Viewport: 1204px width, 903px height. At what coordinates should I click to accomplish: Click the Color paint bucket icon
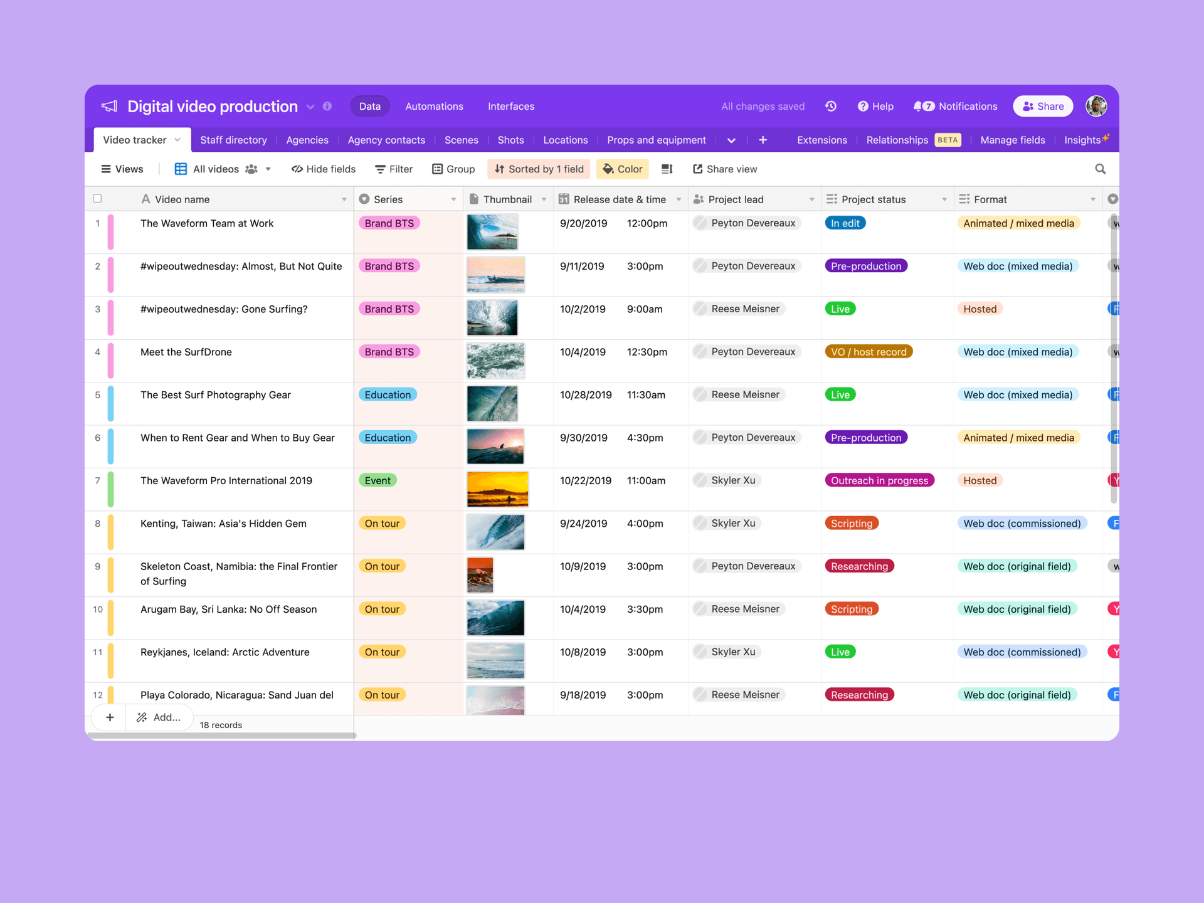click(608, 169)
